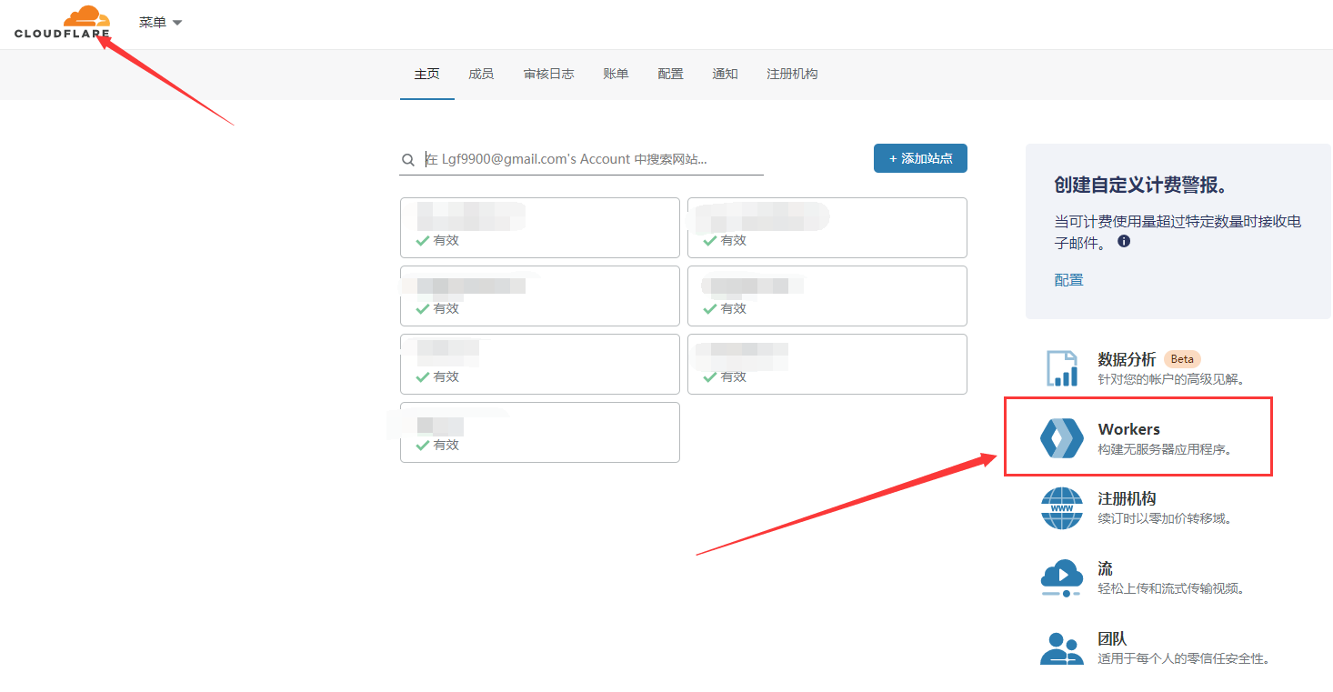Click the 添加站点 button

point(920,158)
